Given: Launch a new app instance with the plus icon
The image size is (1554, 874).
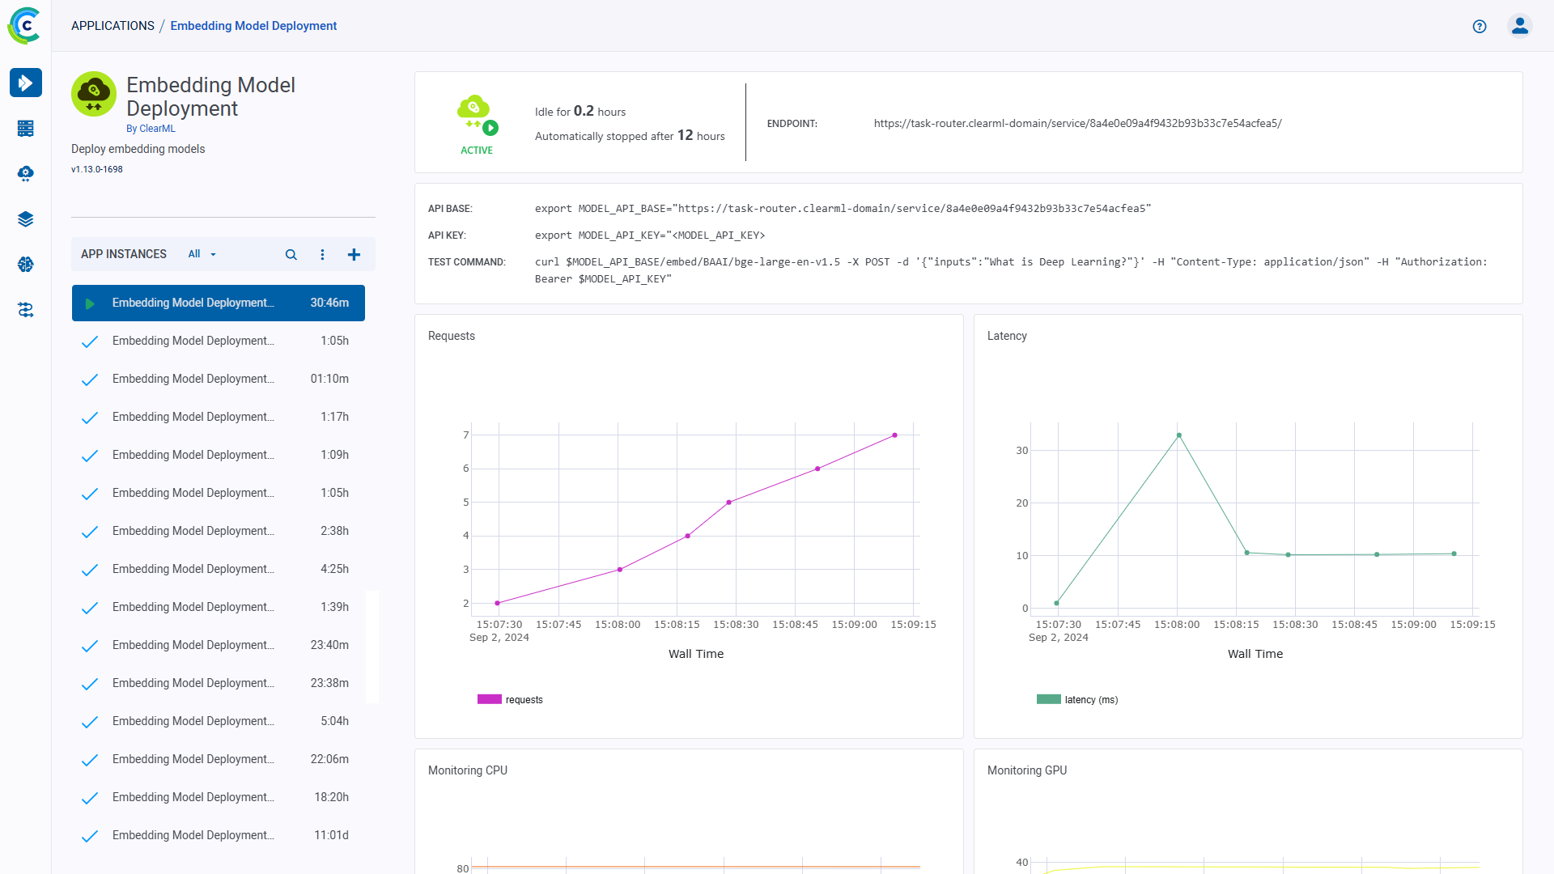Looking at the screenshot, I should click(x=354, y=254).
